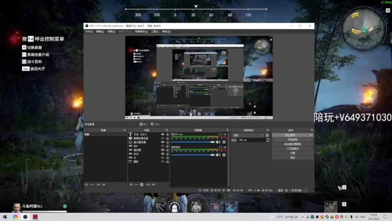Open the colorful browser icon in the taskbar
Screen dimensions: 392x221
[x=15, y=217]
